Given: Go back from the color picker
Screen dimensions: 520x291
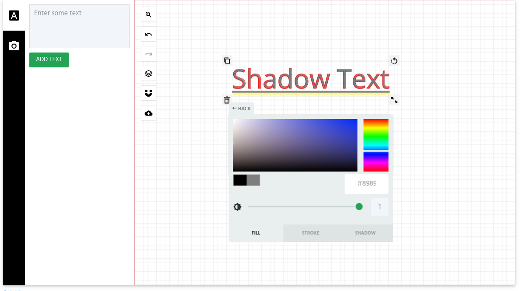Looking at the screenshot, I should 241,108.
